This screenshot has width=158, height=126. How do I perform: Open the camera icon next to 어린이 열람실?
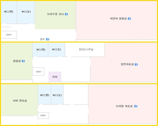tap(129, 19)
